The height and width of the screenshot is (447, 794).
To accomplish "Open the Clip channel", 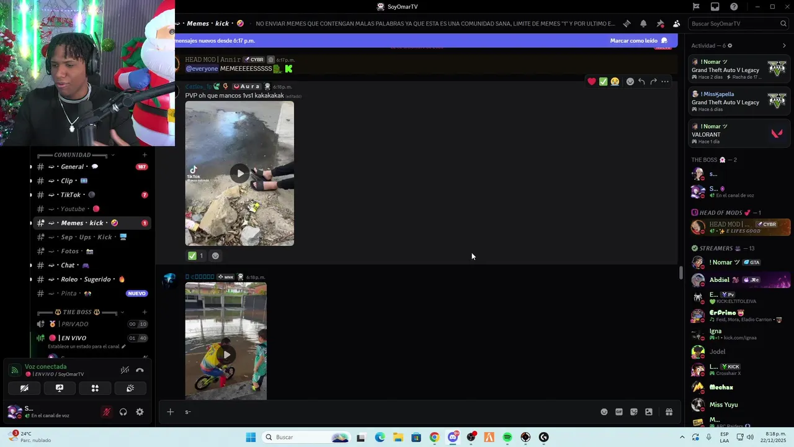I will coord(92,181).
